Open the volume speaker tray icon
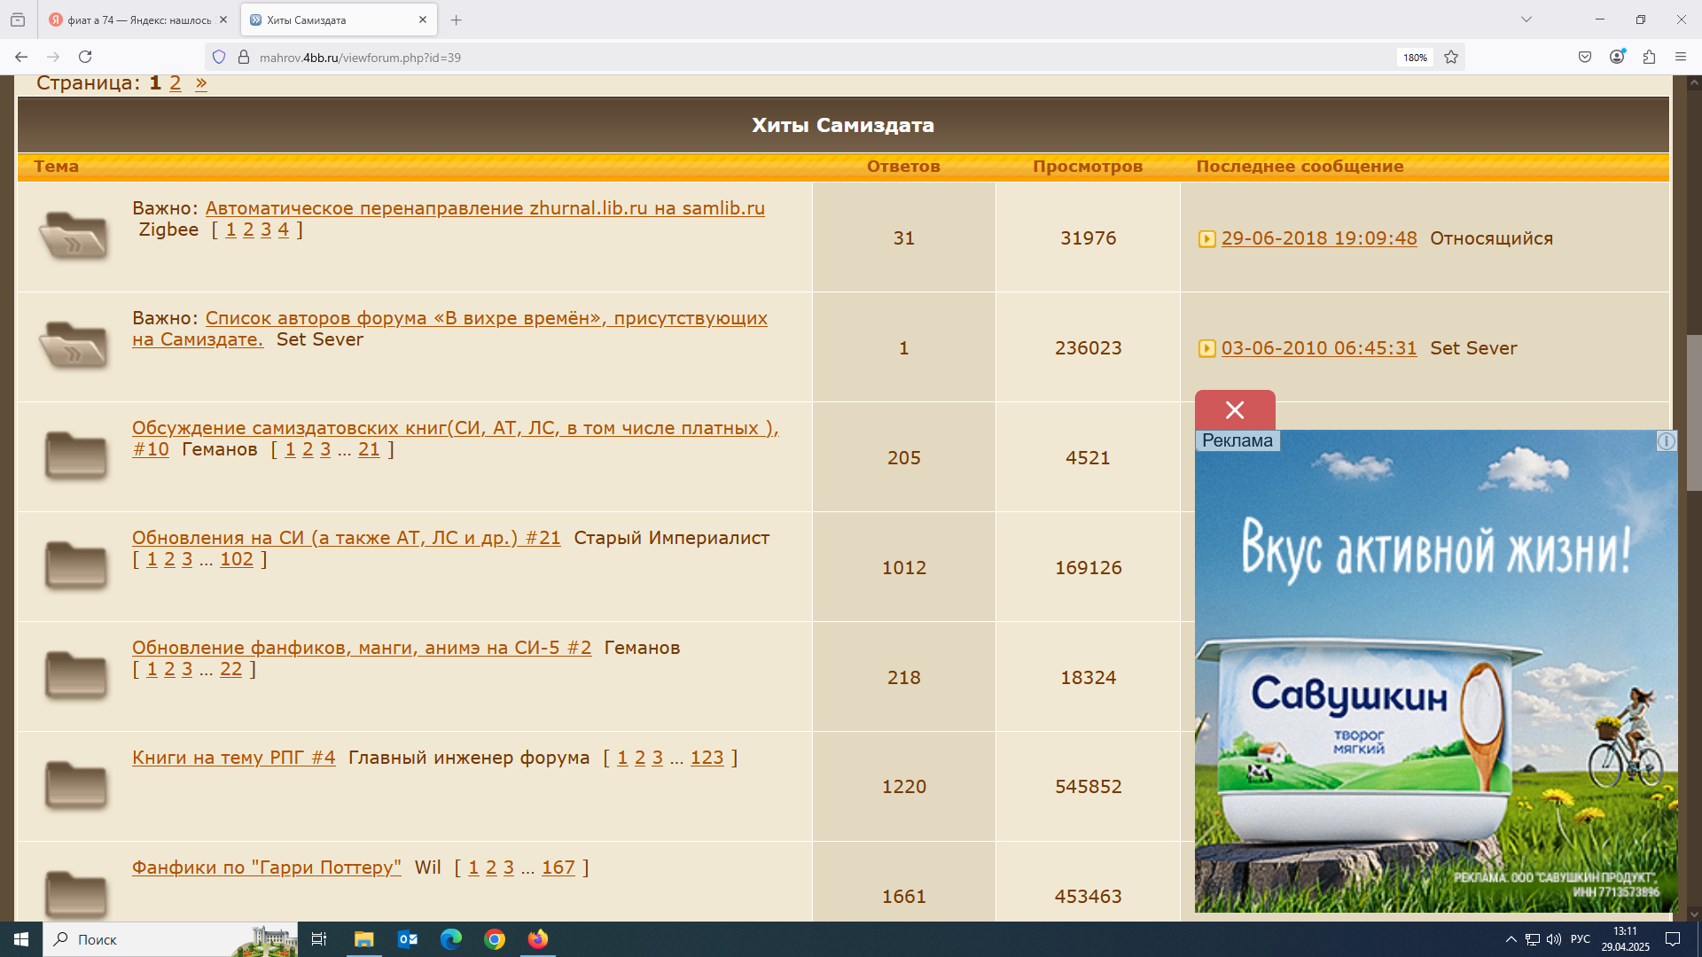The width and height of the screenshot is (1702, 957). point(1554,939)
